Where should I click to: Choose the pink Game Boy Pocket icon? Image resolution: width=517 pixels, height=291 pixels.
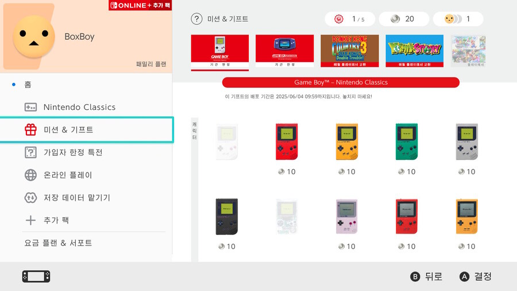pyautogui.click(x=346, y=217)
